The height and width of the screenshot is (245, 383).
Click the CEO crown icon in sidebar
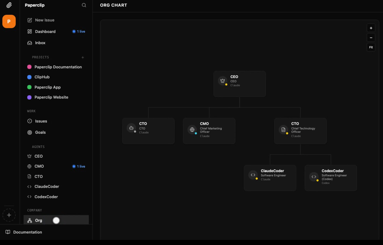(29, 156)
